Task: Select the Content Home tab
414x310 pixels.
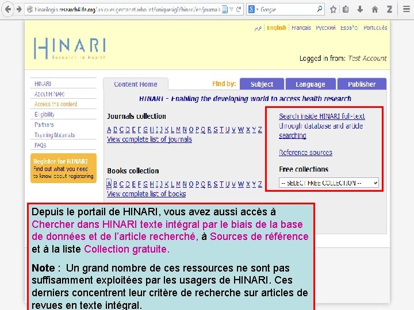Action: click(136, 84)
